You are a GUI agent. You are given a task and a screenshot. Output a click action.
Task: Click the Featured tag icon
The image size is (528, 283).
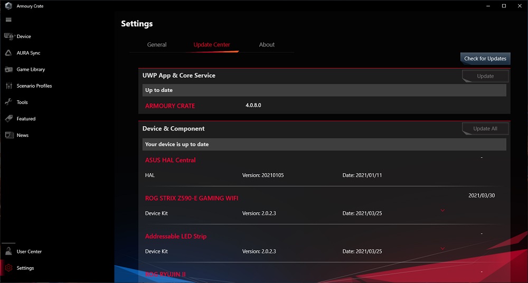(x=9, y=119)
